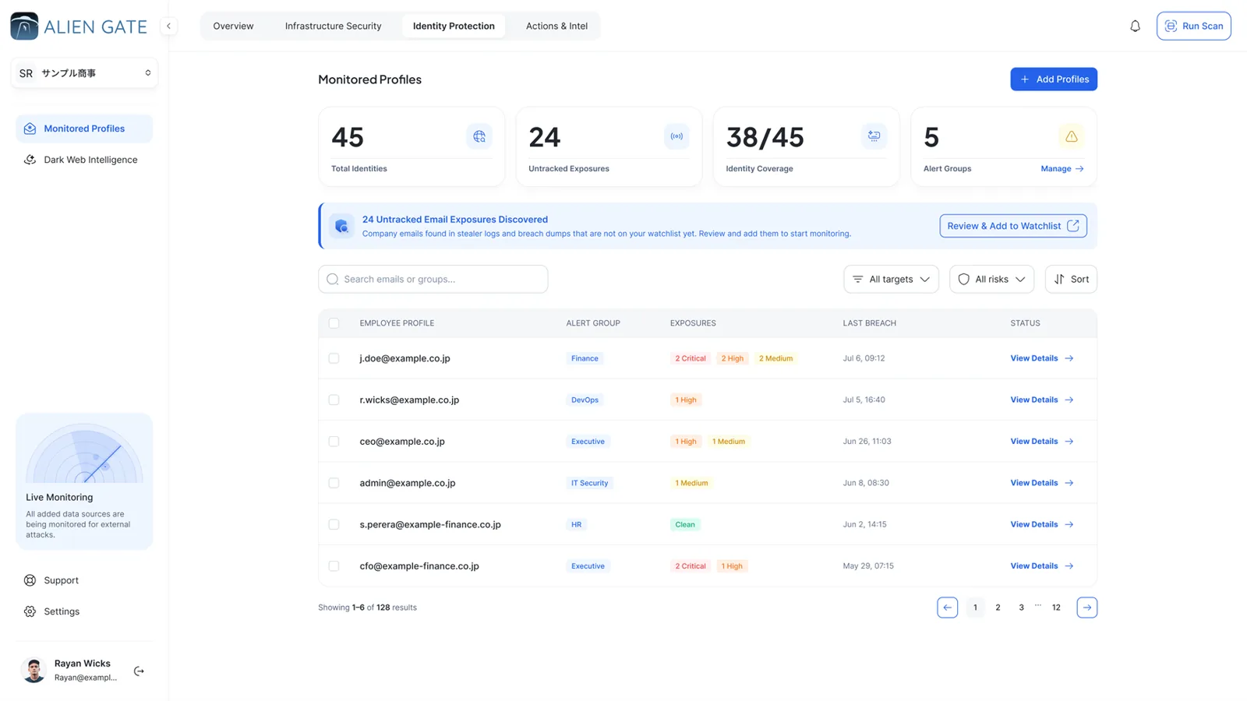Viewport: 1247px width, 701px height.
Task: Click the Run Scan label text
Action: [x=1203, y=26]
